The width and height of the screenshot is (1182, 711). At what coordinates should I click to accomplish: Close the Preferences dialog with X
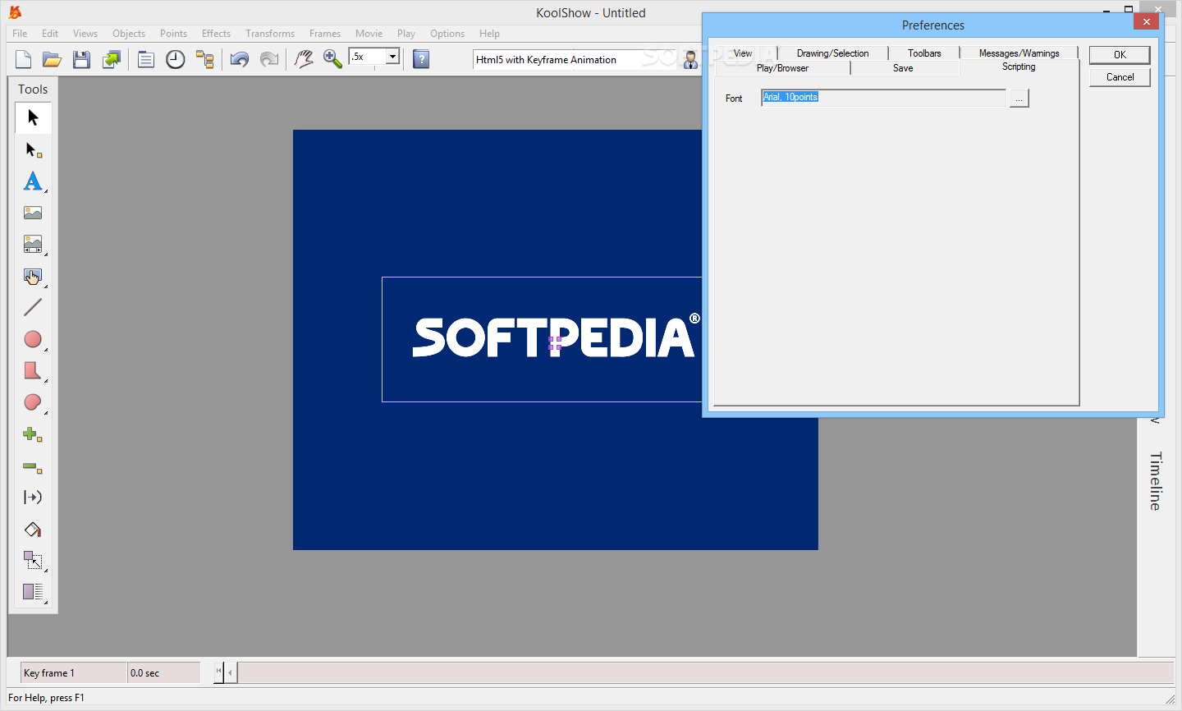tap(1146, 21)
